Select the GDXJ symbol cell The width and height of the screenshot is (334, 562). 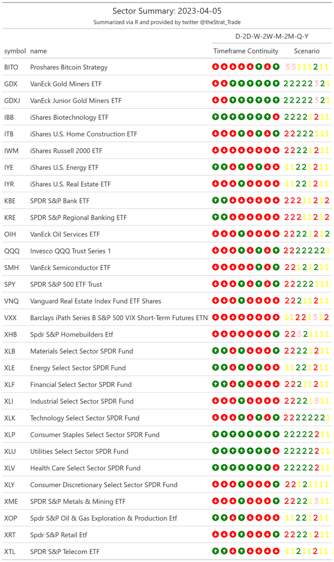pos(12,101)
